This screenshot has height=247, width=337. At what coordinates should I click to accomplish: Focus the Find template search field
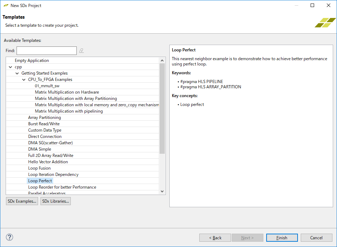click(x=46, y=51)
